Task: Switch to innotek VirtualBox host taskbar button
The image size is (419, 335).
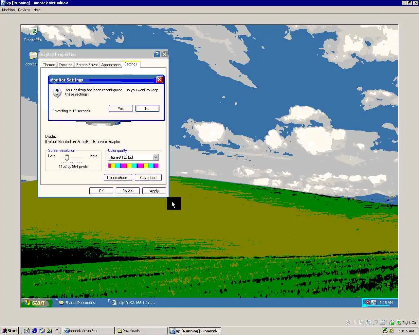Action: tap(88, 331)
